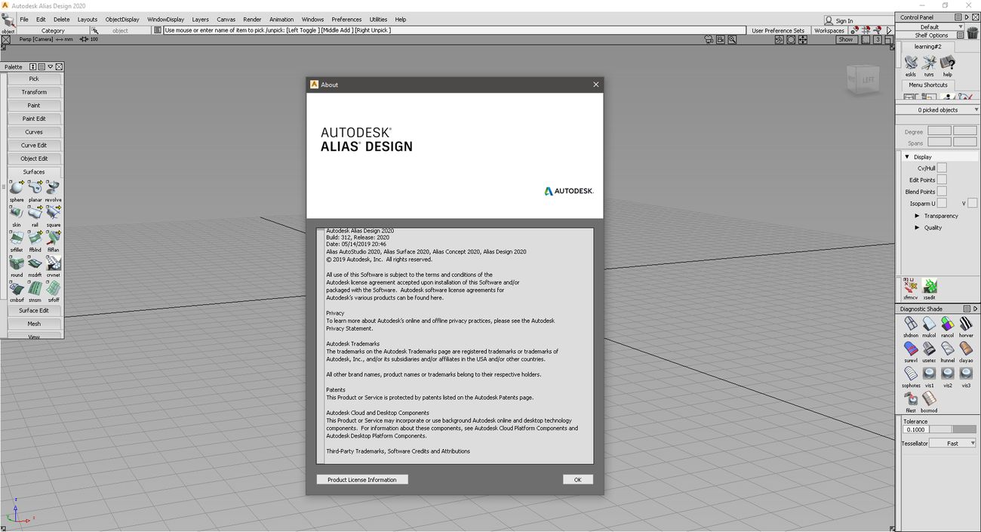Select the horver diagnostic shade icon
Image resolution: width=981 pixels, height=532 pixels.
966,322
